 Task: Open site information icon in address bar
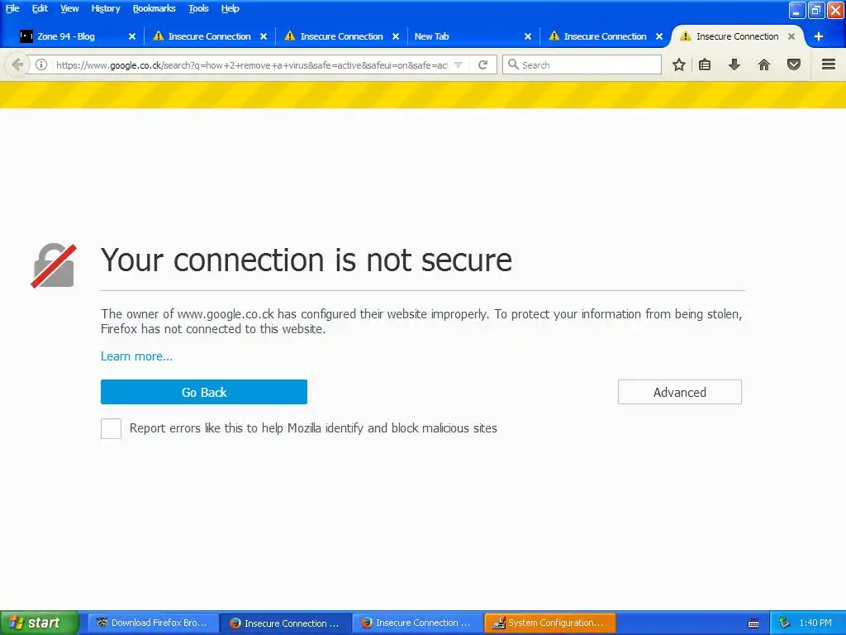coord(41,64)
